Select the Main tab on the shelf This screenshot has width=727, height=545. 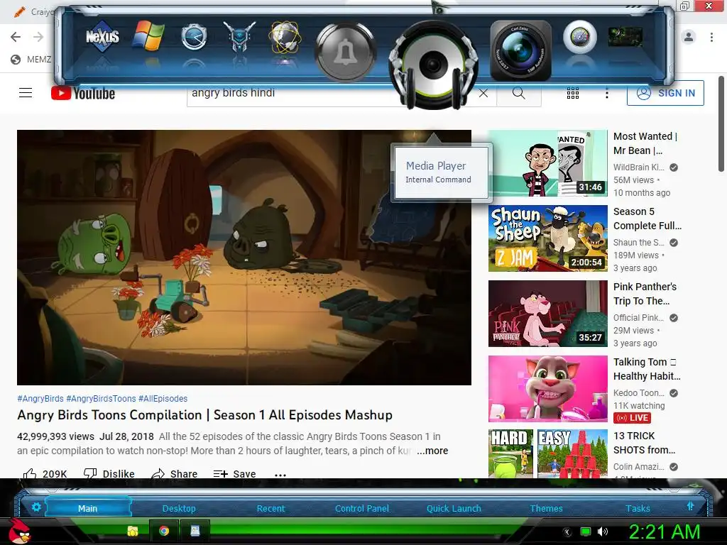point(87,508)
